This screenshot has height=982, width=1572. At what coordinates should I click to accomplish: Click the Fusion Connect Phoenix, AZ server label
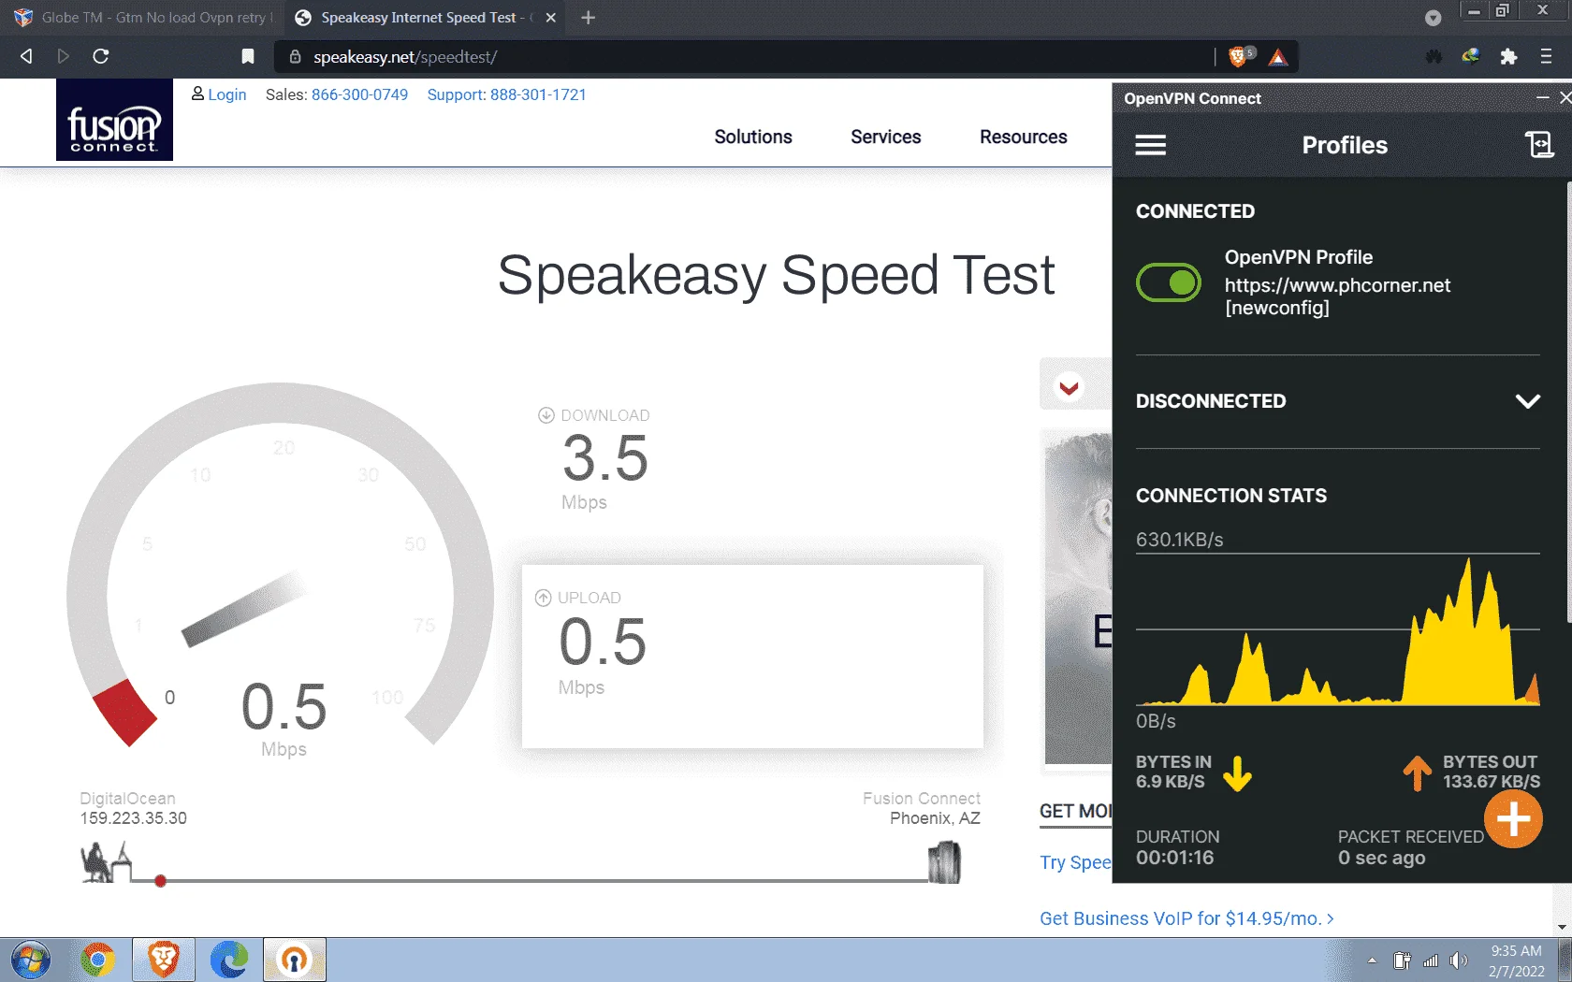coord(922,809)
